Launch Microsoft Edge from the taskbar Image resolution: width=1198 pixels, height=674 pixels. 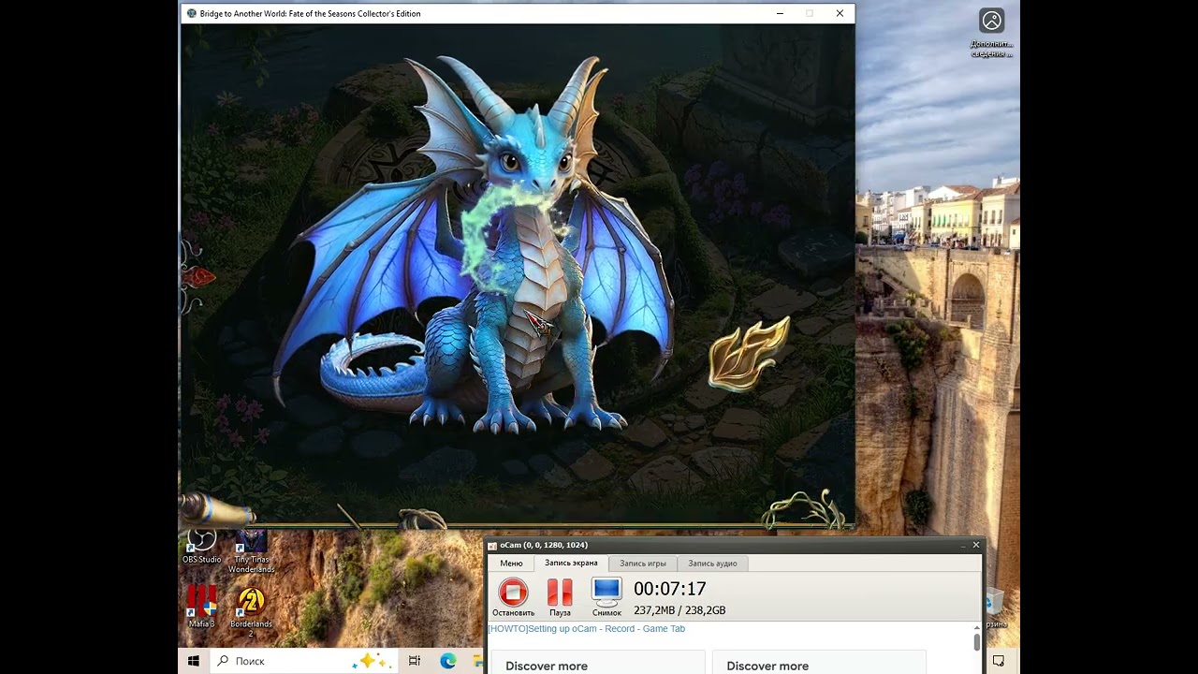coord(448,661)
